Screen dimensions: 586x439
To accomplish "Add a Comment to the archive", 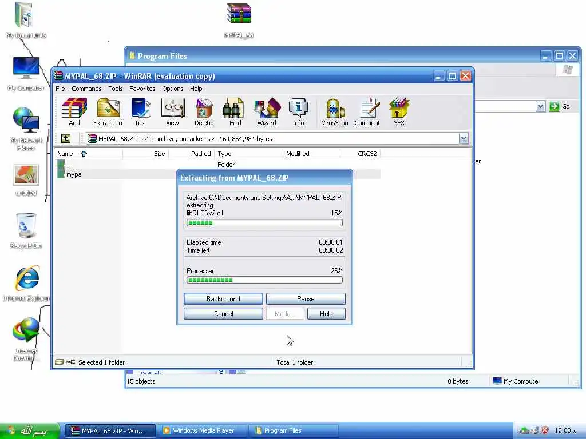I will pyautogui.click(x=367, y=111).
